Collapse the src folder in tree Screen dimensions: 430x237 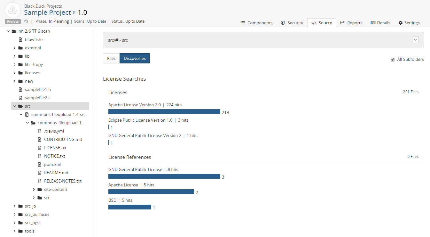[x=15, y=106]
